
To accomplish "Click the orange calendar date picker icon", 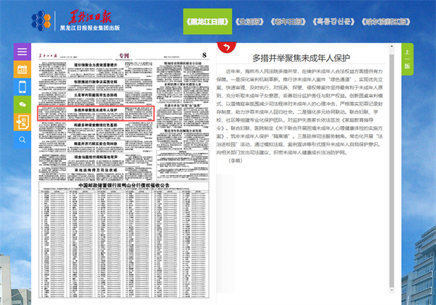I will click(23, 70).
